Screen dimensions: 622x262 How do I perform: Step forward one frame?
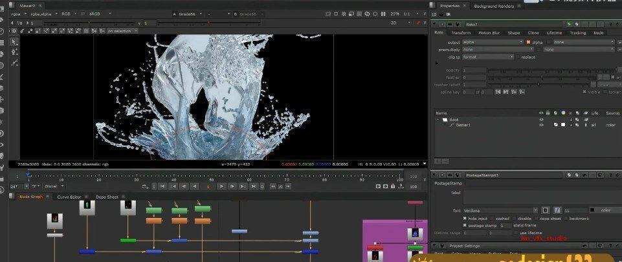point(232,186)
